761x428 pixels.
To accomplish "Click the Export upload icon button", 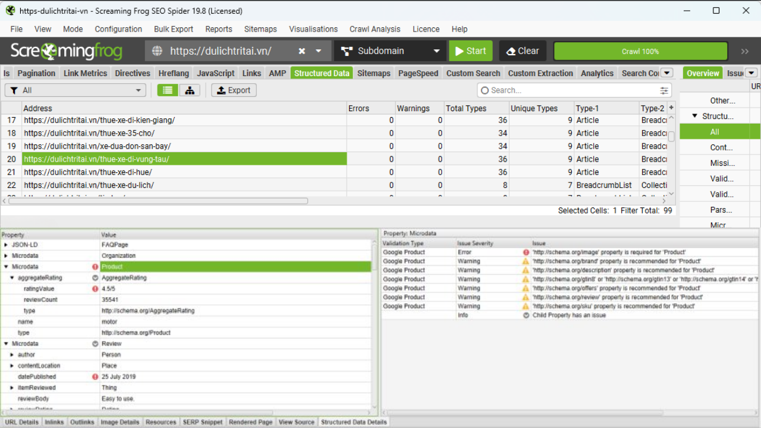I will [x=234, y=90].
